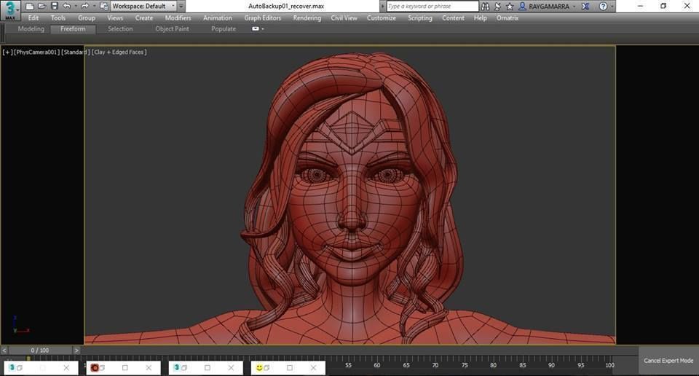Undo the last action
The image size is (699, 376).
point(66,7)
